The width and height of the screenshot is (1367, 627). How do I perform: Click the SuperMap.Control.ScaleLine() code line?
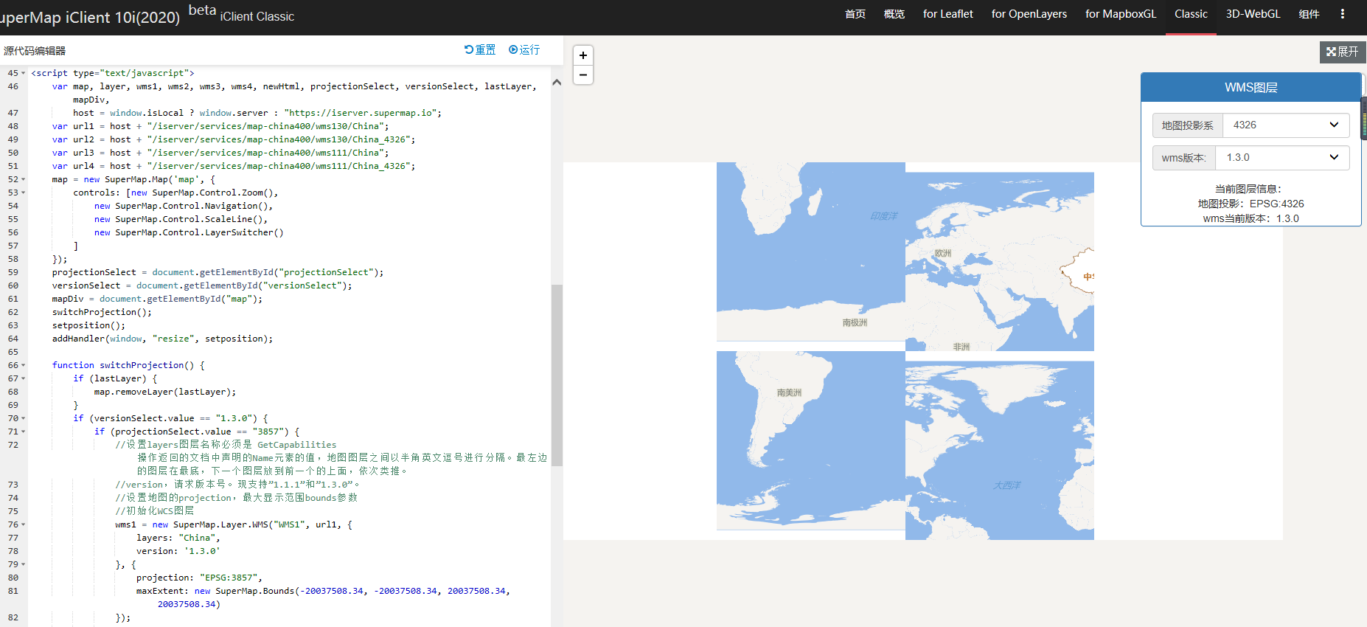(181, 219)
